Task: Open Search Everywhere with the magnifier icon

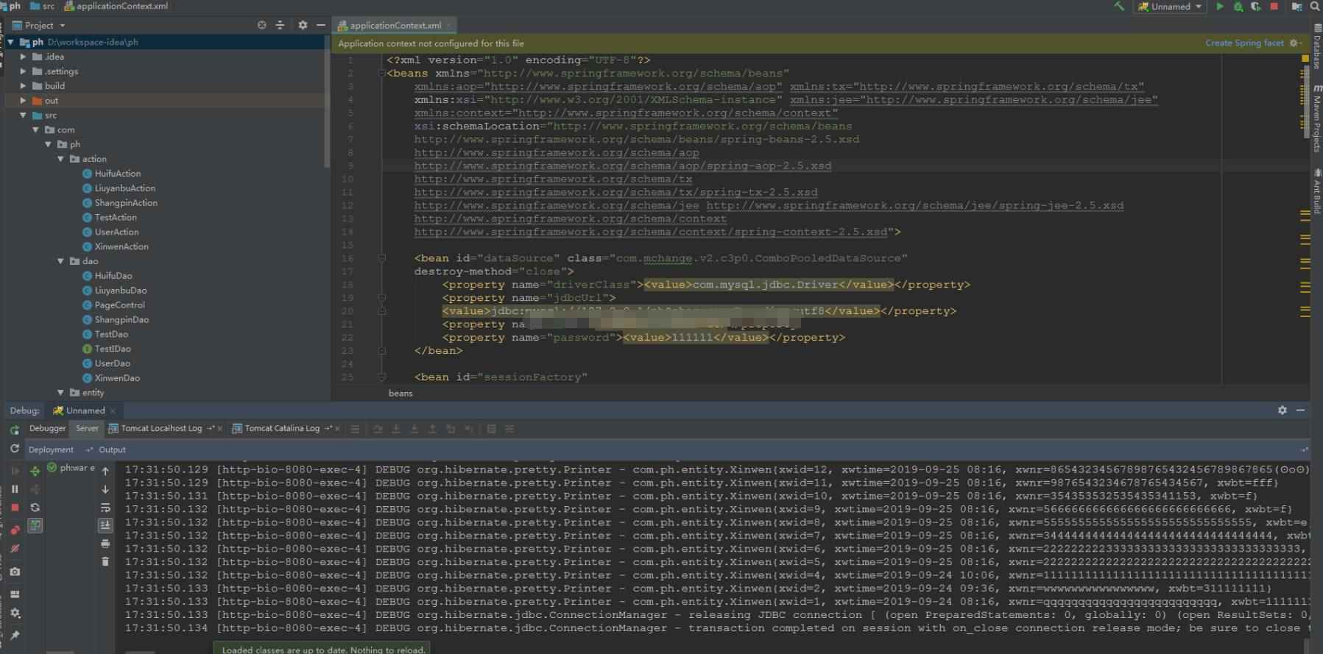Action: coord(1315,6)
